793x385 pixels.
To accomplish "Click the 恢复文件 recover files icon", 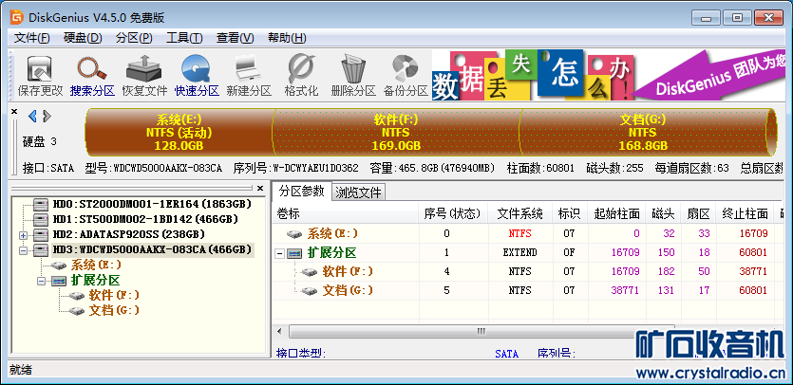I will click(144, 76).
